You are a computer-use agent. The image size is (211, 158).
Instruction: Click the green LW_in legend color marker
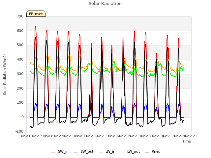tap(101, 152)
